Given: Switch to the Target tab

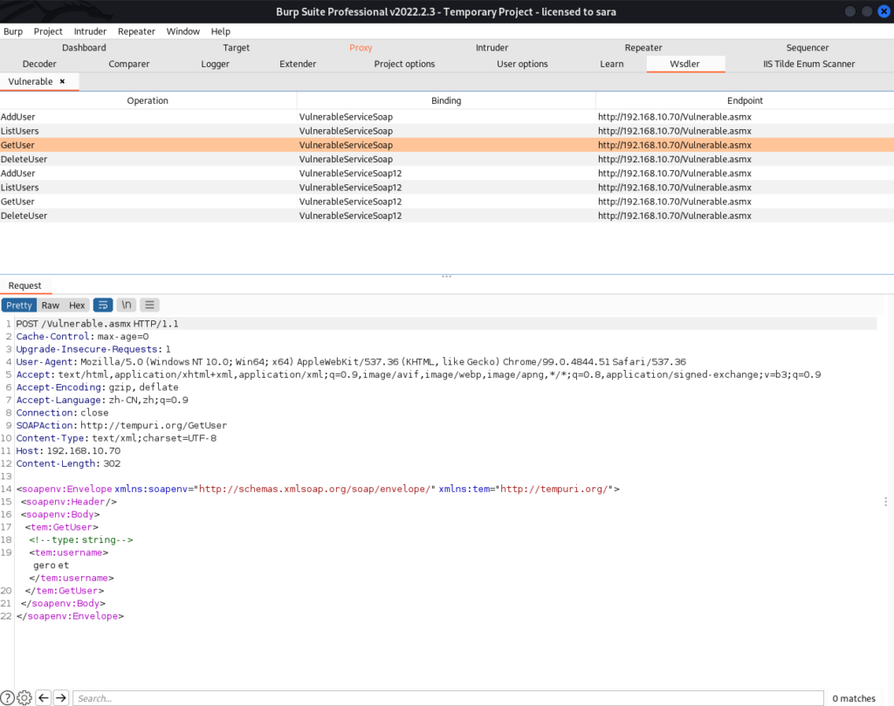Looking at the screenshot, I should point(236,48).
